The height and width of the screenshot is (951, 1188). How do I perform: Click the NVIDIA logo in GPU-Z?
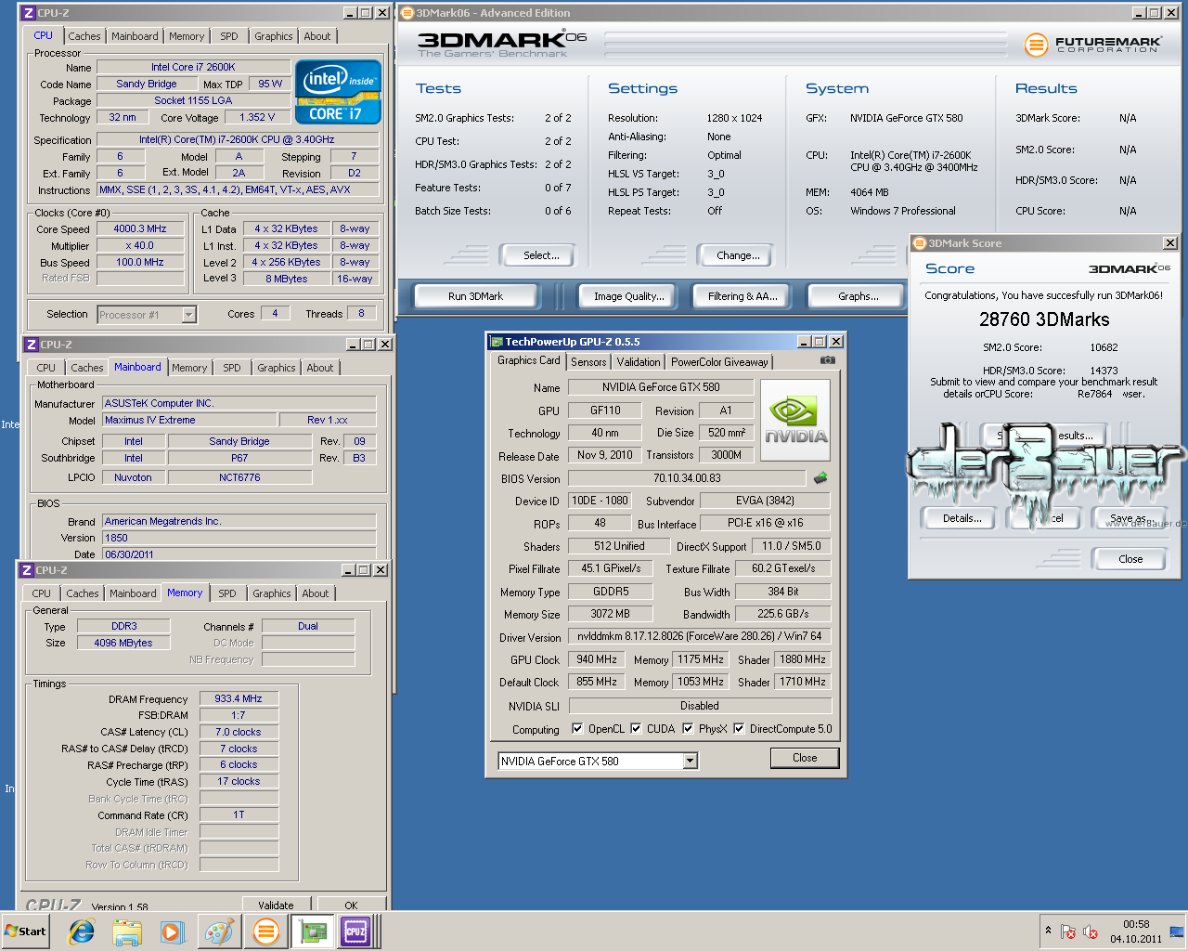pyautogui.click(x=795, y=420)
